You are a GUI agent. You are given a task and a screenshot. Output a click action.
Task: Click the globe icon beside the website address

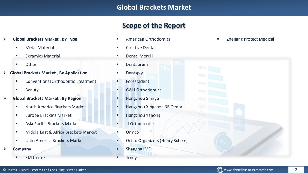(x=220, y=170)
